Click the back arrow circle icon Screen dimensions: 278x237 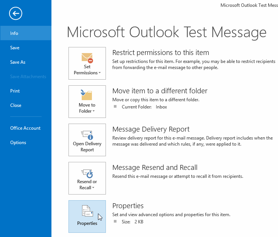(16, 13)
